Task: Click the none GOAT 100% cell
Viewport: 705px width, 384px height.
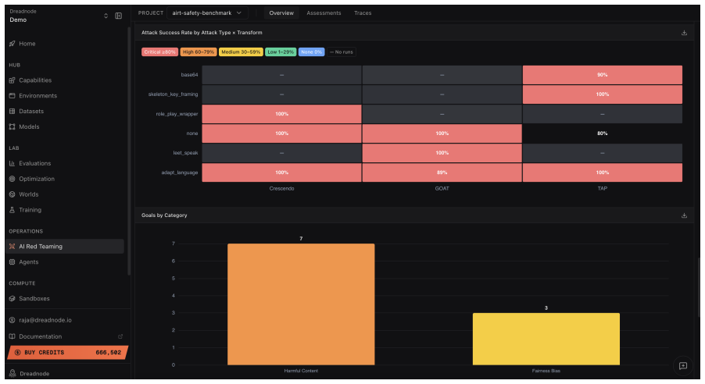Action: [x=442, y=133]
